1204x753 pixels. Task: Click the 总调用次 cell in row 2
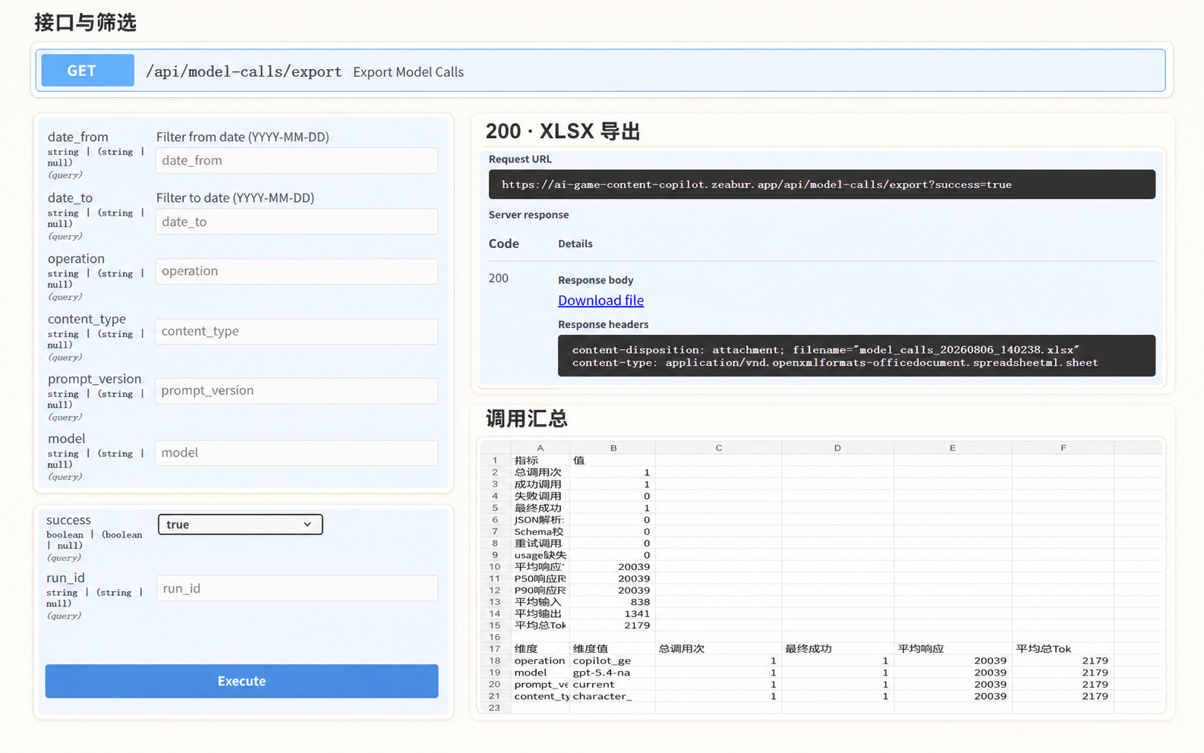540,472
